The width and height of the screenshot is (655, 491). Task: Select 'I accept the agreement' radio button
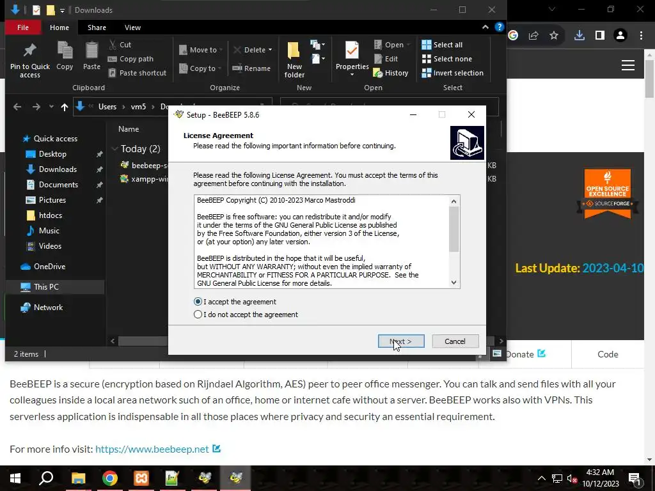point(198,302)
